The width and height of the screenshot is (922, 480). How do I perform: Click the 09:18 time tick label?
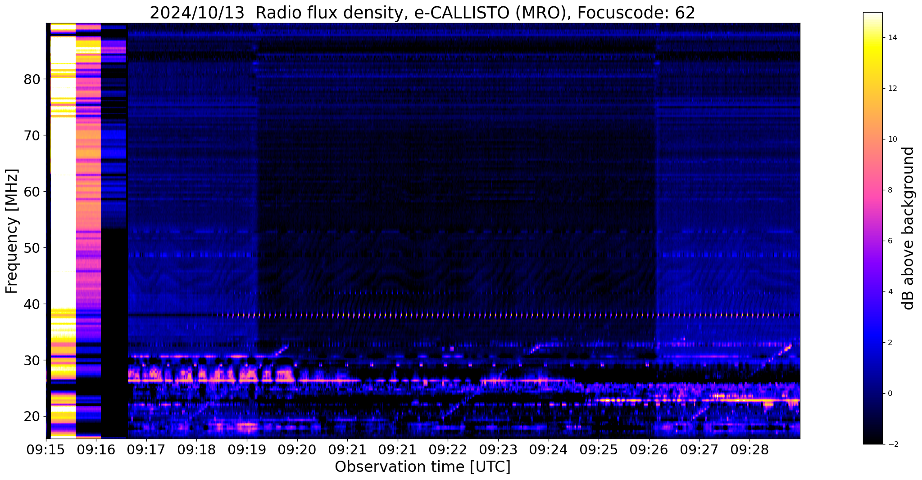[x=196, y=450]
